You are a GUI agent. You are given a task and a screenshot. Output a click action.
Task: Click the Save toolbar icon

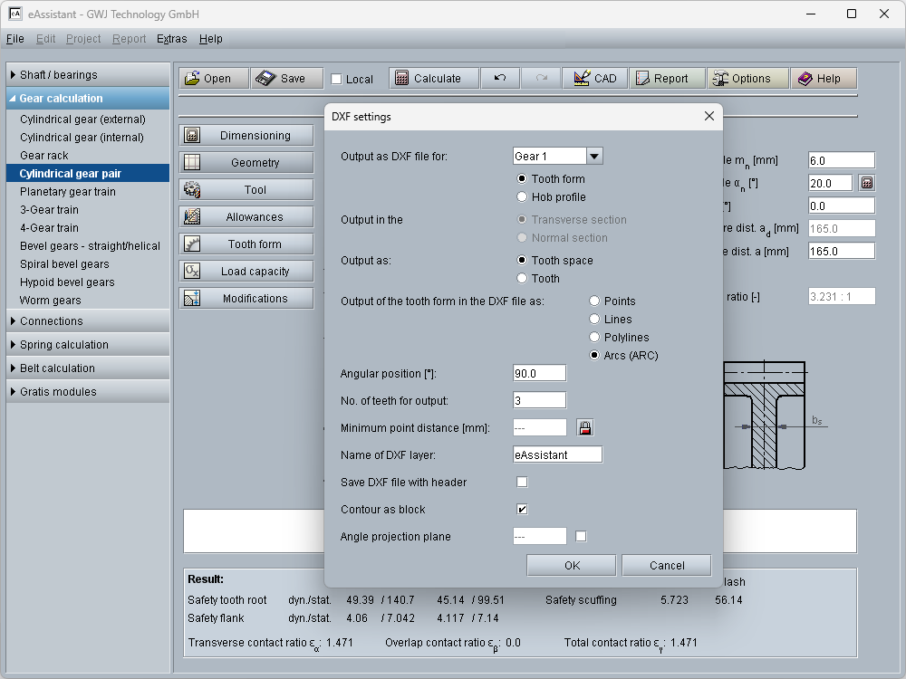click(x=265, y=79)
